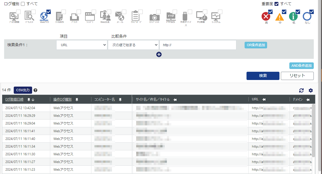The height and width of the screenshot is (174, 322).
Task: Uncheck the 高 severity checkbox
Action: [270, 12]
